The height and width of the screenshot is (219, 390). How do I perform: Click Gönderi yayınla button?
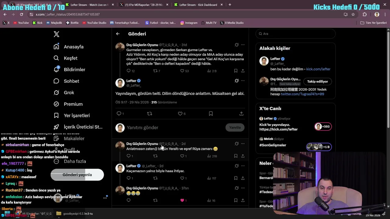[x=77, y=175]
